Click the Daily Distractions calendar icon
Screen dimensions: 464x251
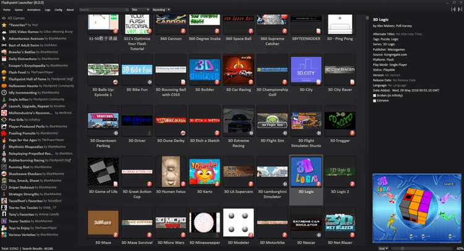tap(4, 59)
